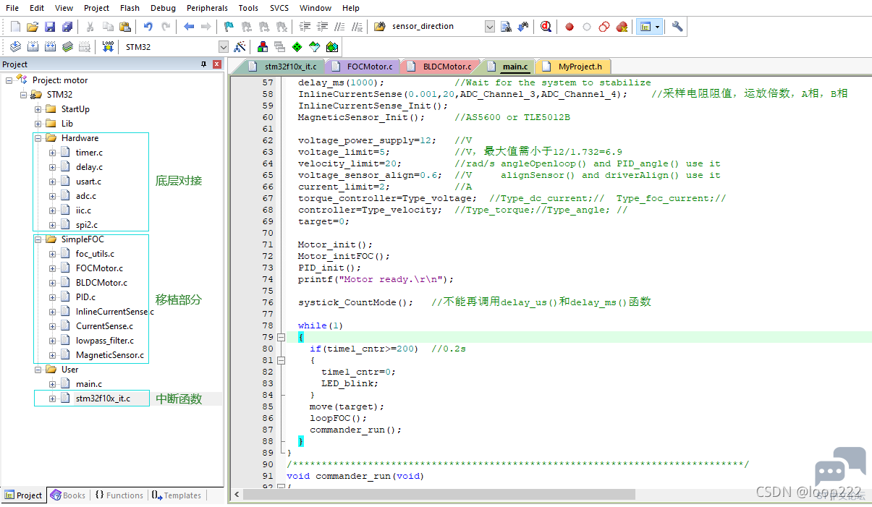This screenshot has height=507, width=872.
Task: Open Options for Target with the magic wand icon
Action: tap(240, 46)
